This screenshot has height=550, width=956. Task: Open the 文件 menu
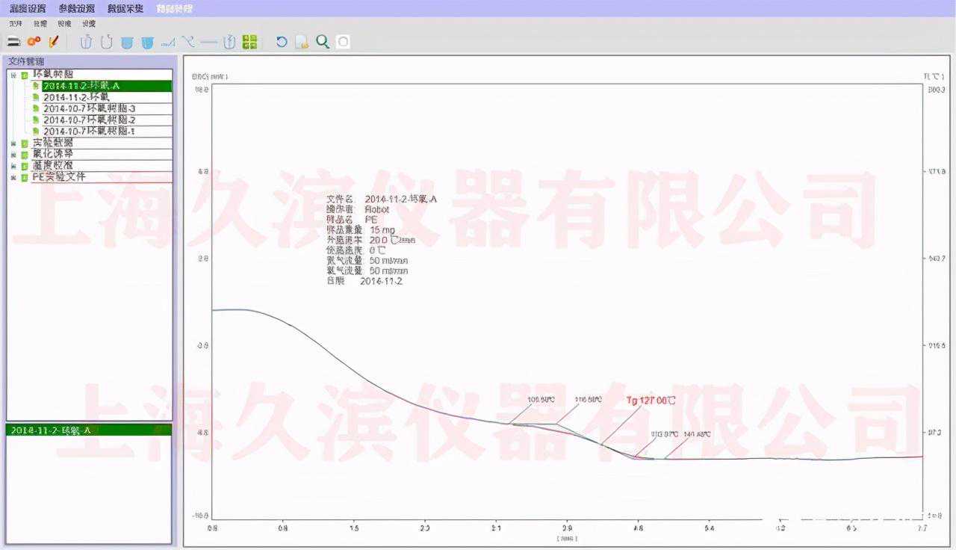15,24
